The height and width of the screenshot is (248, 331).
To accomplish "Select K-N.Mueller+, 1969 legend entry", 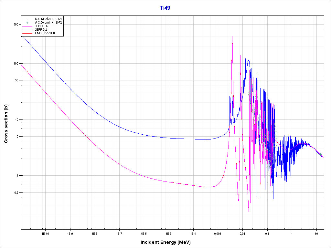I will [x=48, y=19].
